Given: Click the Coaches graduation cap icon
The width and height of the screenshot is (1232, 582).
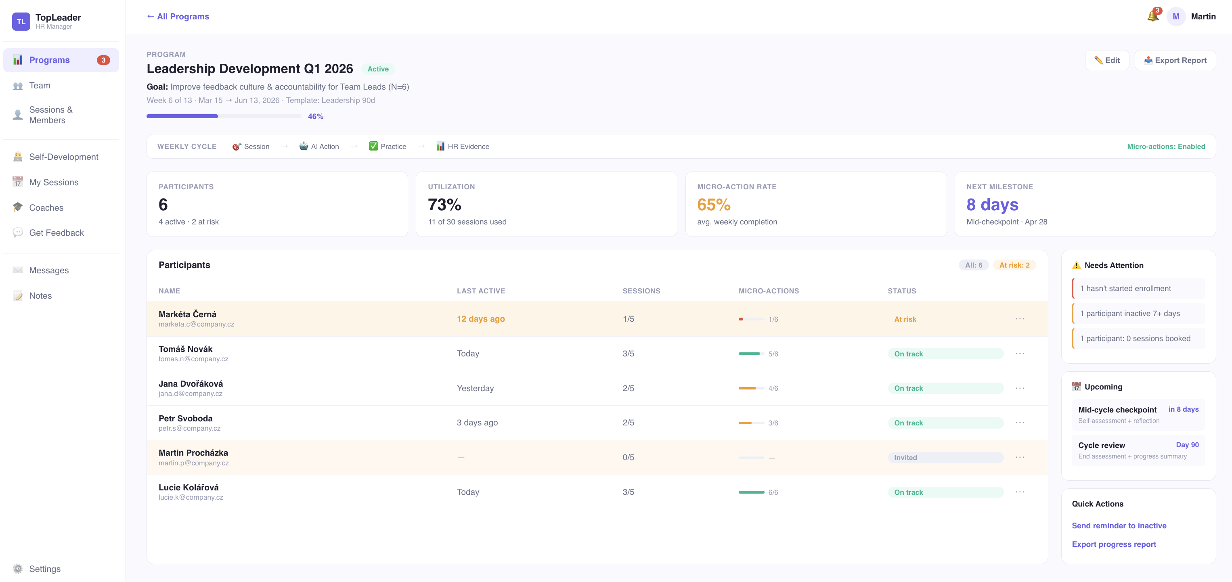Looking at the screenshot, I should tap(18, 207).
